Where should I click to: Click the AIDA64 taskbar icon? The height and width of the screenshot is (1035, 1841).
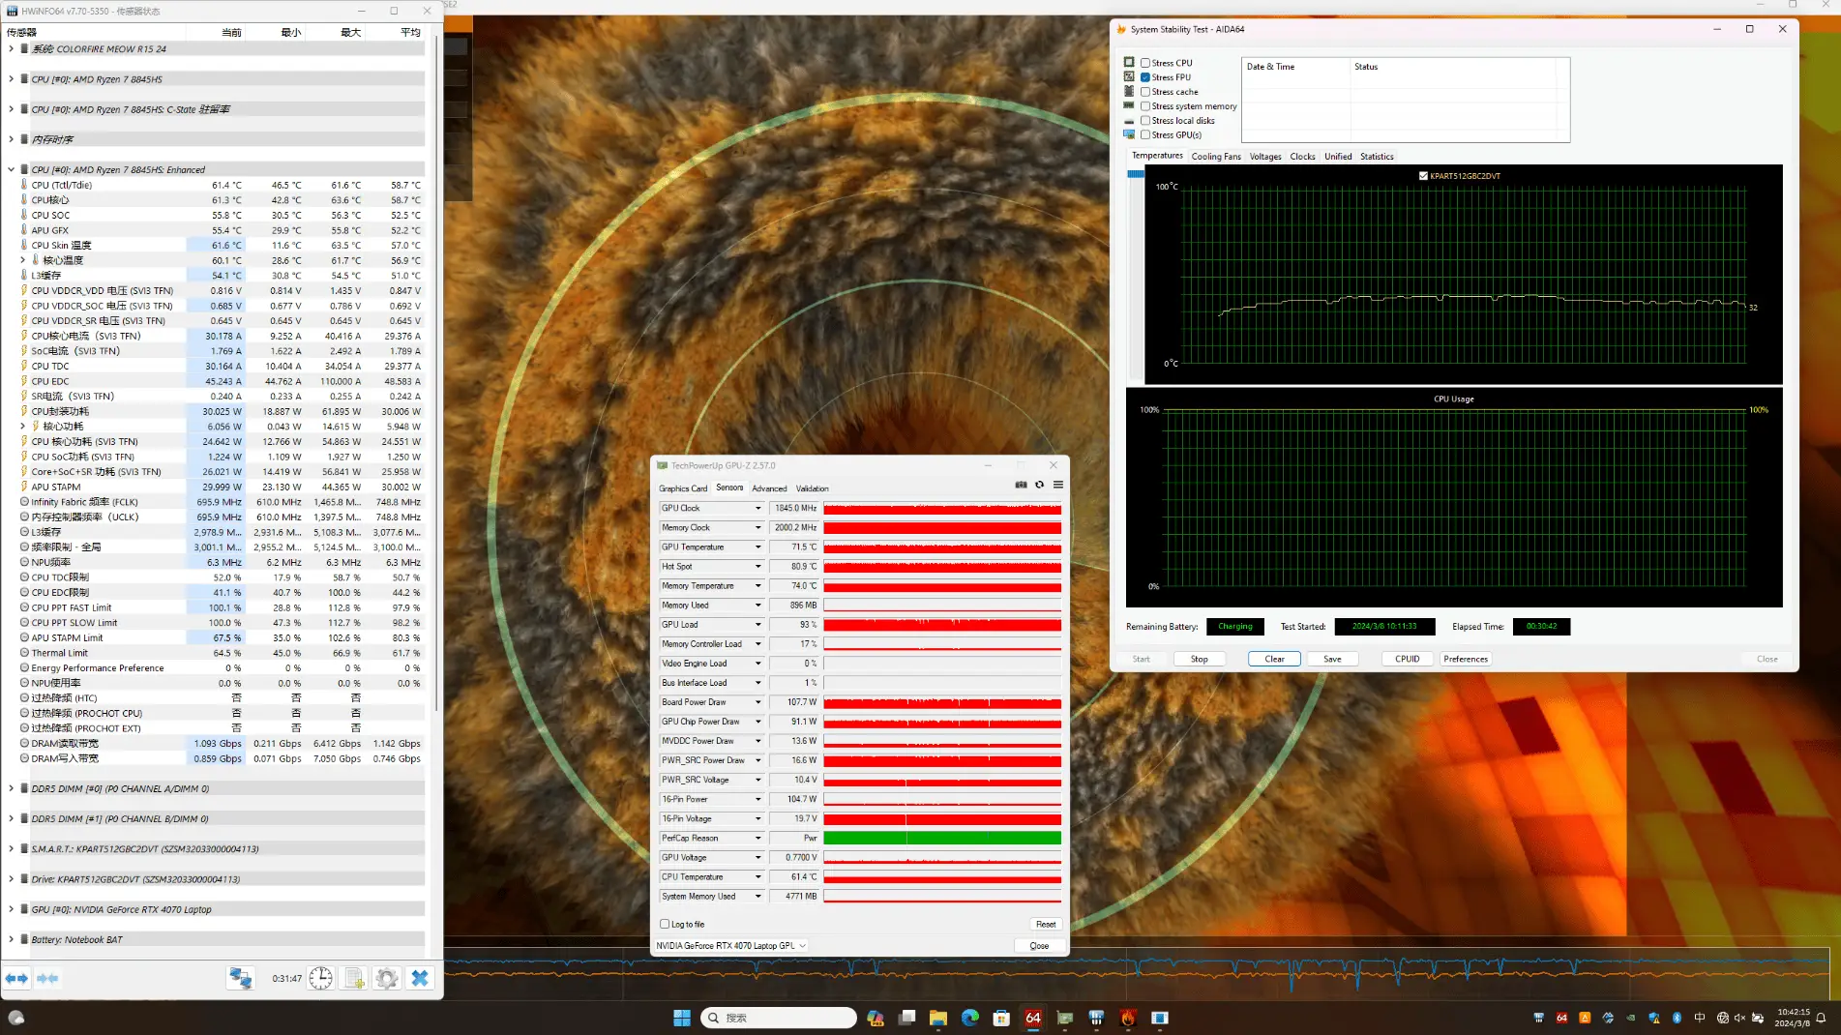coord(1033,1018)
